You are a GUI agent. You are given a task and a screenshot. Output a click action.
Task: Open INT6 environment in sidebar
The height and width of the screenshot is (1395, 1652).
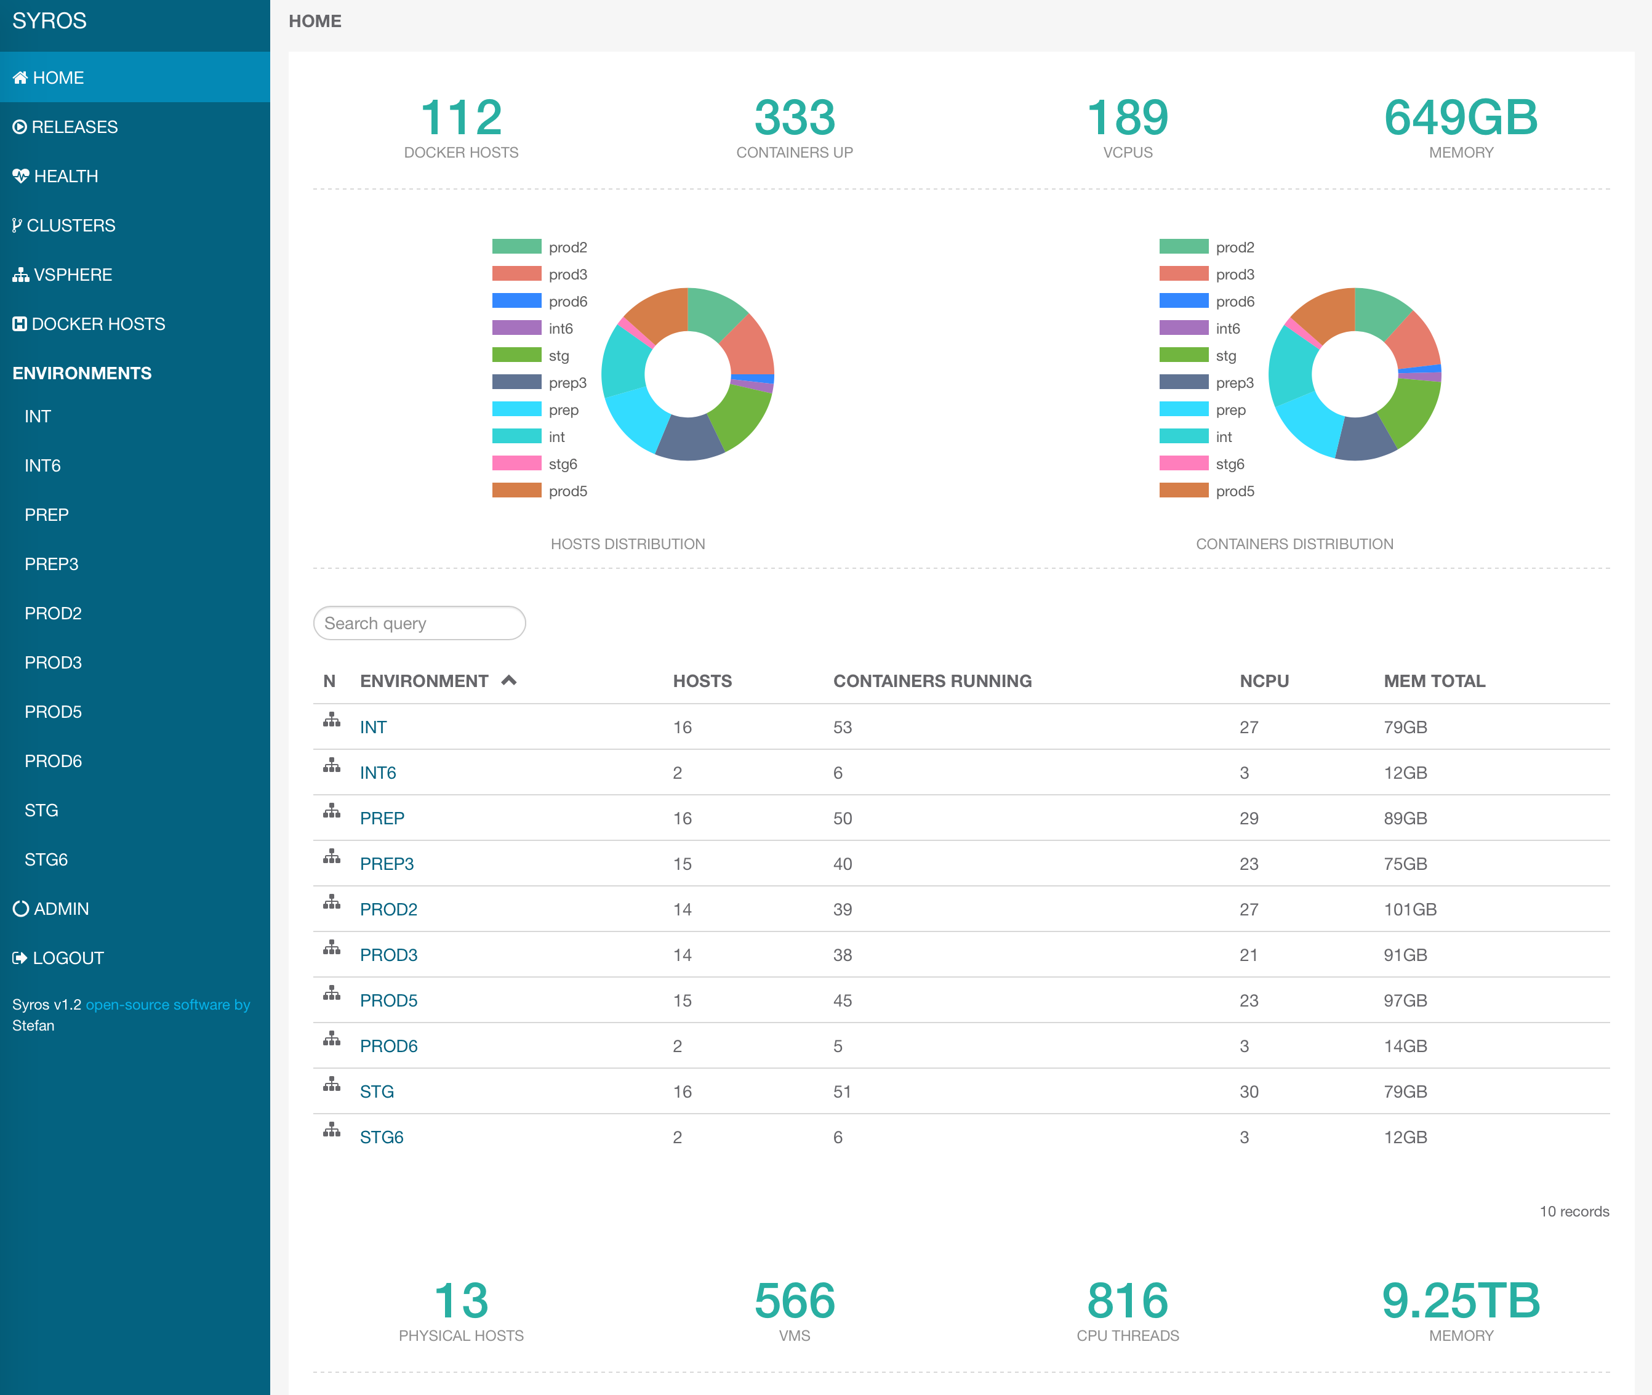pyautogui.click(x=42, y=466)
